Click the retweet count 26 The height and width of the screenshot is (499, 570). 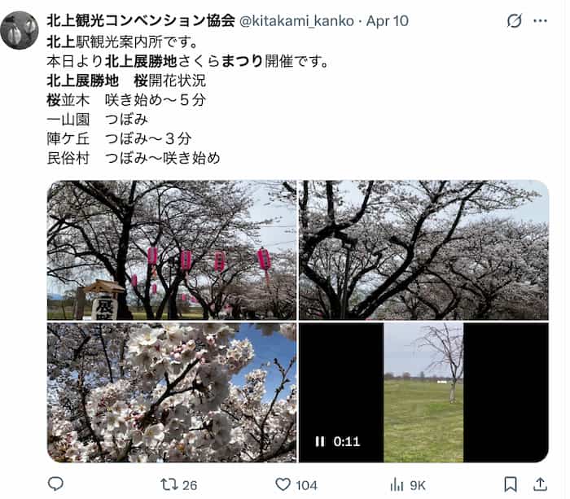pyautogui.click(x=190, y=485)
